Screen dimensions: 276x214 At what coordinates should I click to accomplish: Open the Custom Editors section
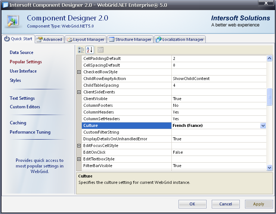(x=25, y=107)
